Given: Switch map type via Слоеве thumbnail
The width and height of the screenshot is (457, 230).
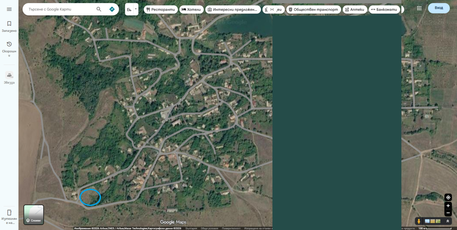Looking at the screenshot, I should 34,215.
